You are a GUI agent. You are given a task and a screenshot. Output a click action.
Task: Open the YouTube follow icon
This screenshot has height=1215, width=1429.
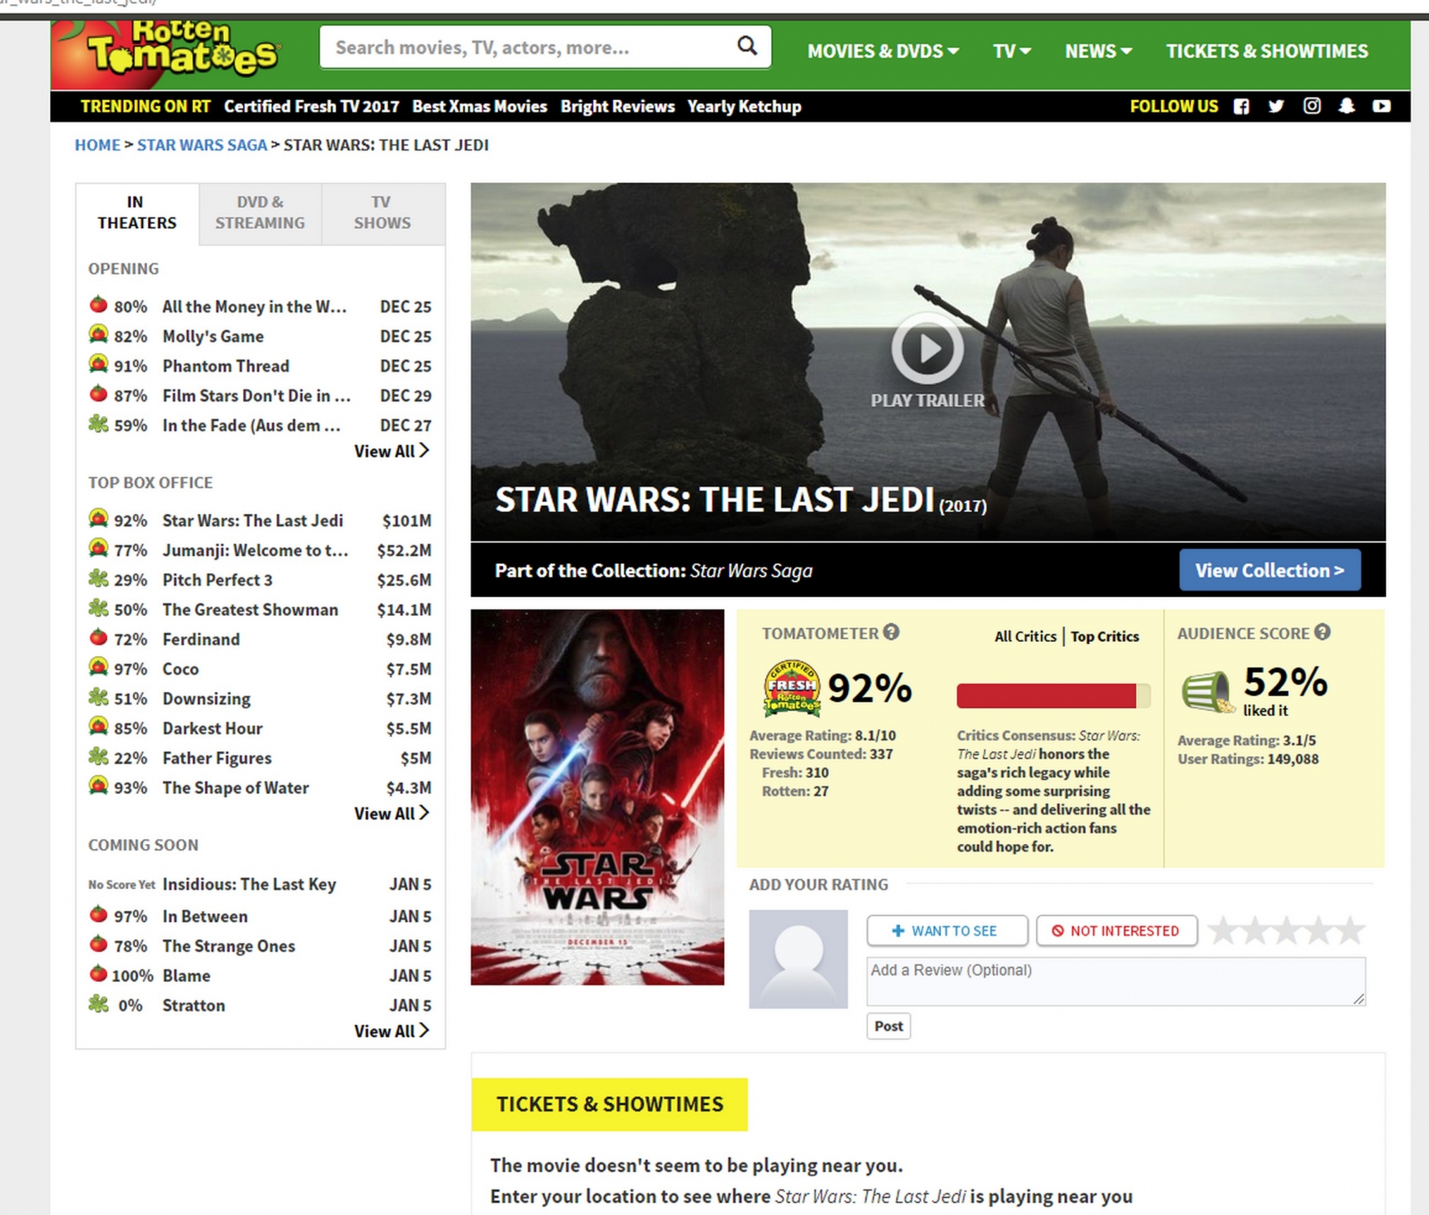tap(1382, 106)
